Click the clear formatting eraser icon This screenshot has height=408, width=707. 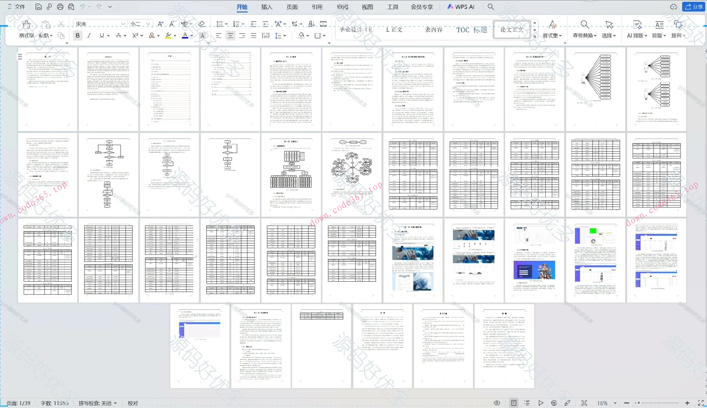tap(201, 24)
